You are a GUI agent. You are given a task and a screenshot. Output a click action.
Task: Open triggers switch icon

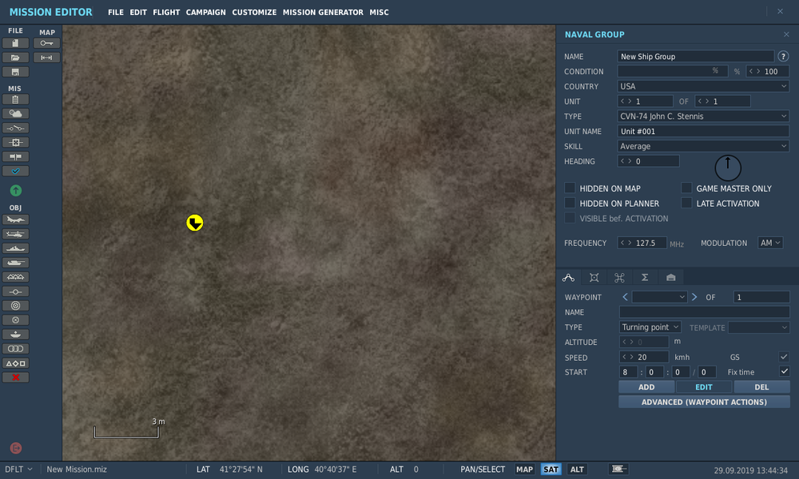tap(15, 128)
